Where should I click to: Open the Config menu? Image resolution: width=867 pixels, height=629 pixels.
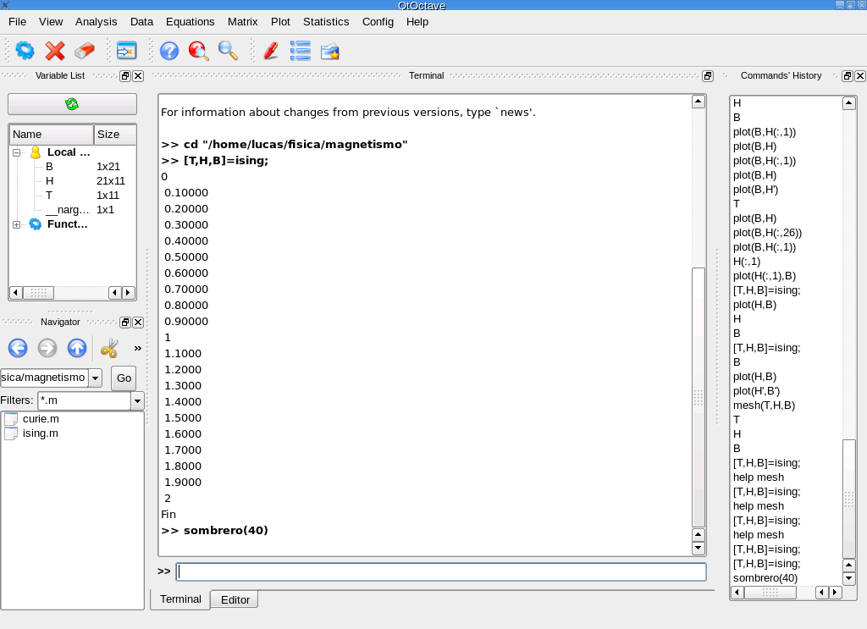(x=378, y=21)
